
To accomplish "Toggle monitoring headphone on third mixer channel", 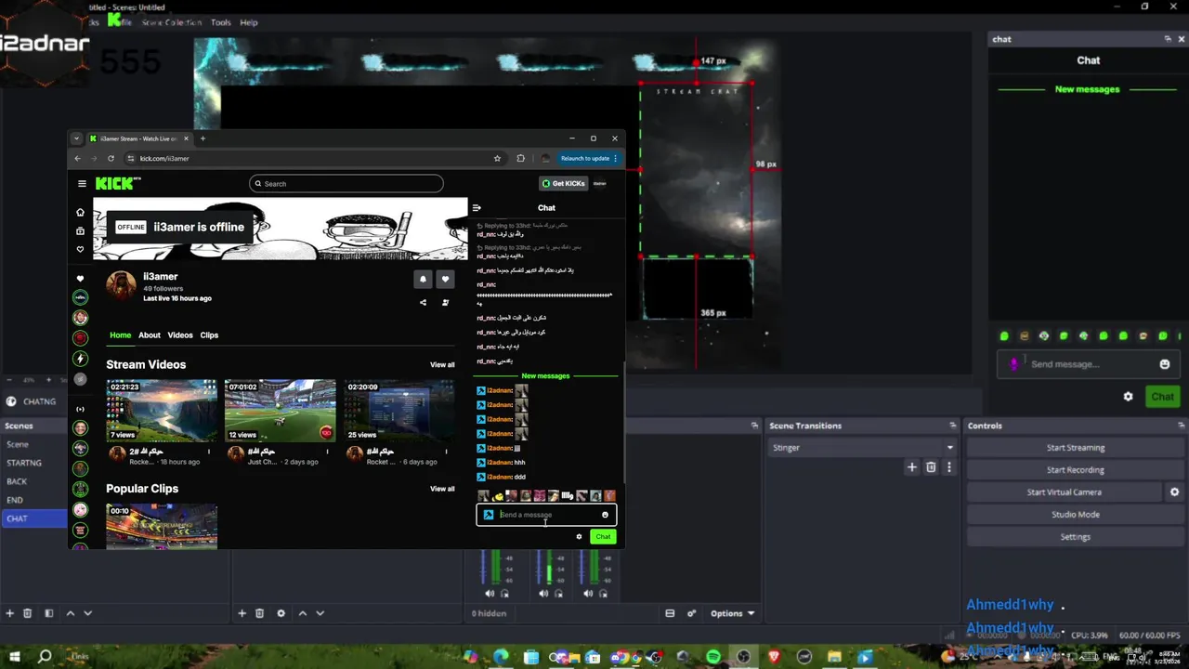I will [x=603, y=593].
